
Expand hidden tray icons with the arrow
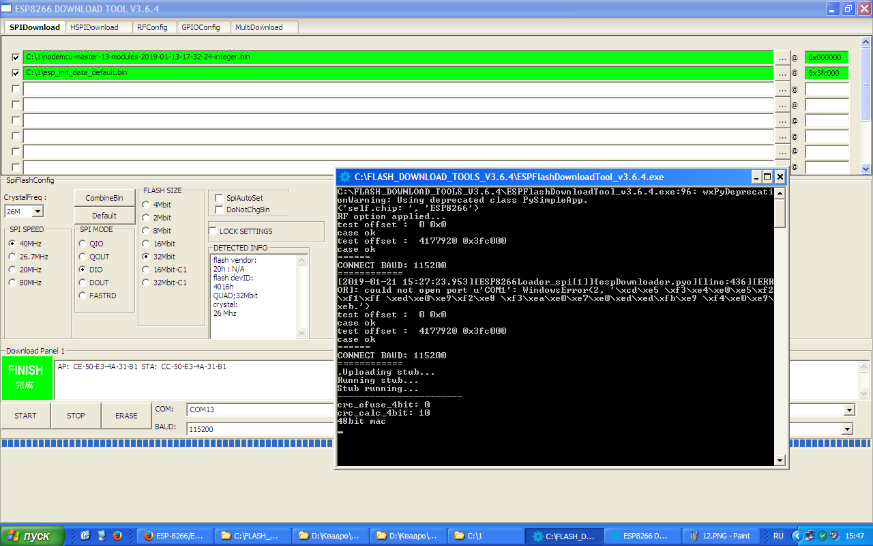point(797,536)
